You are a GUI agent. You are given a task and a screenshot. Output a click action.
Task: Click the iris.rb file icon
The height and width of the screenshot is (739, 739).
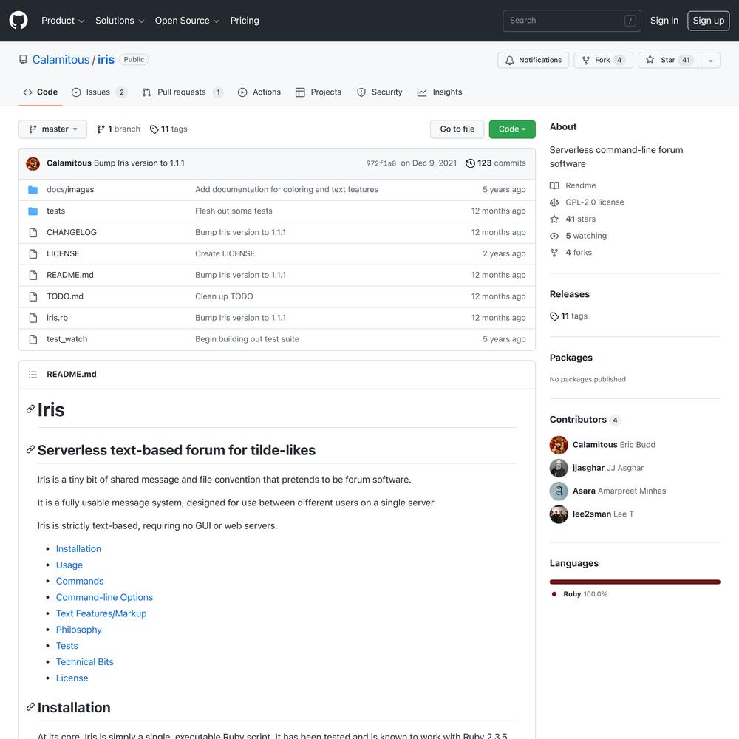(x=33, y=318)
